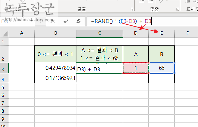Screen dimensions: 198x127
Task: Click in the formula bar input
Action: coord(142,21)
